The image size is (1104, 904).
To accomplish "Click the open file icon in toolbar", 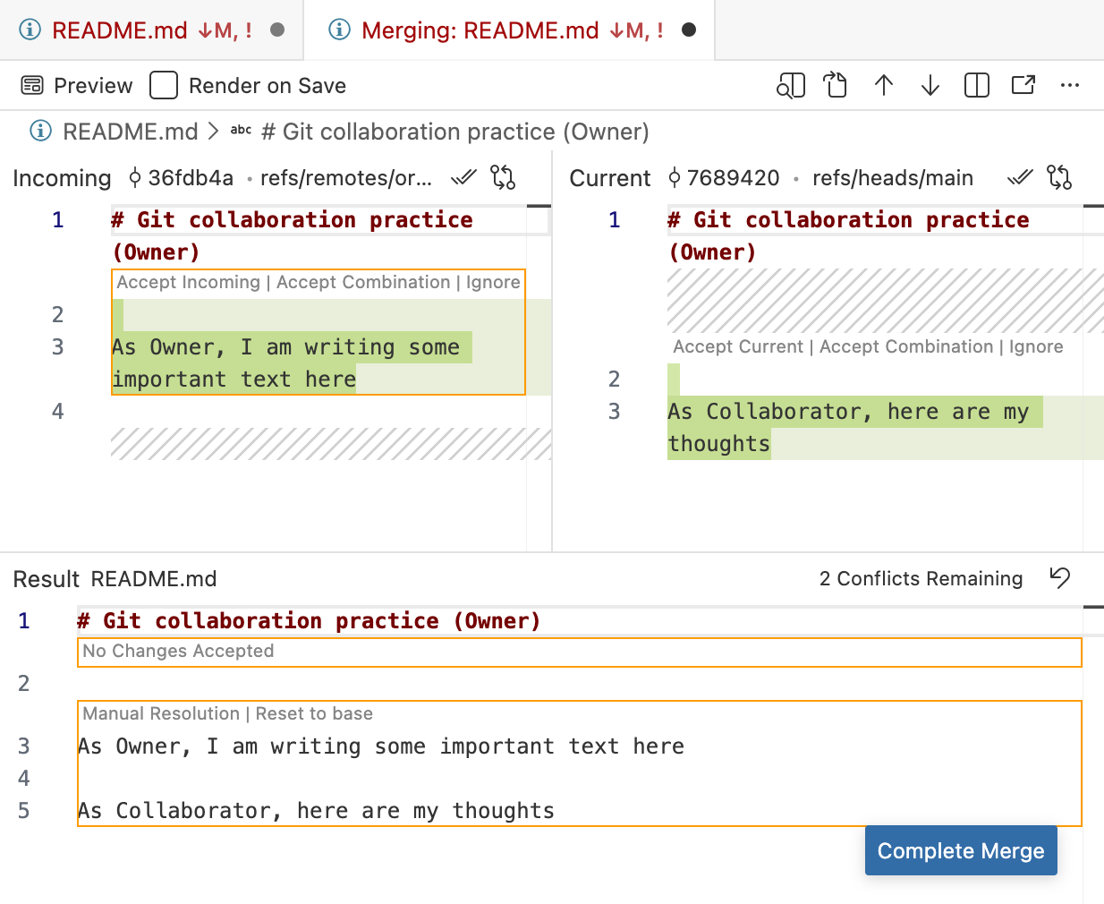I will point(836,86).
